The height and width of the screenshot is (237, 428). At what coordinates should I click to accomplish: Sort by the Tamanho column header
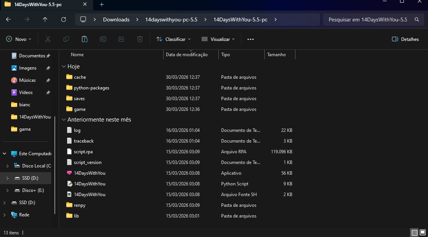click(x=277, y=55)
